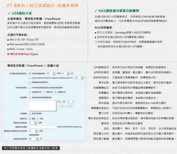Click the 'NAS相容廠牌：' heading
177x154 pixels.
point(104,28)
